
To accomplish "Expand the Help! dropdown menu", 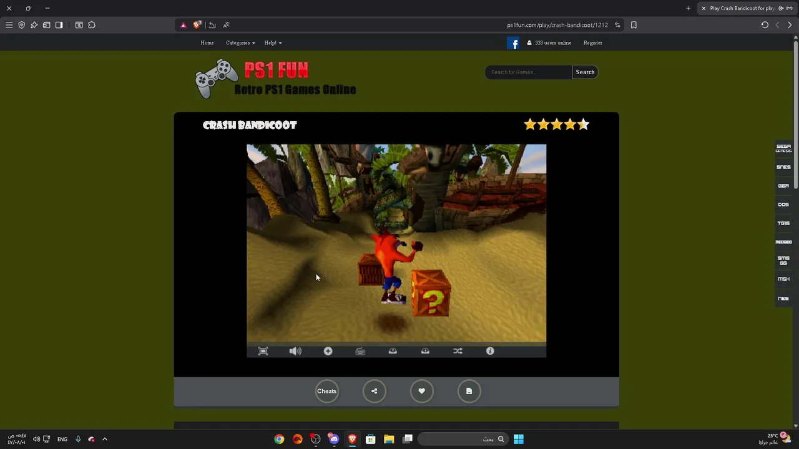I will point(273,43).
